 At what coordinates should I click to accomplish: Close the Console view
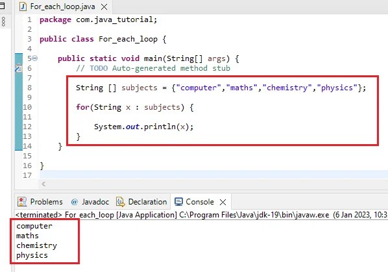pyautogui.click(x=223, y=202)
